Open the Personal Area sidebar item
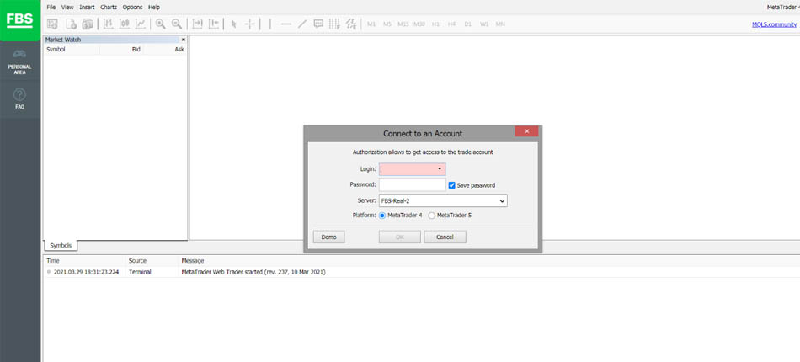This screenshot has width=800, height=362. 20,61
